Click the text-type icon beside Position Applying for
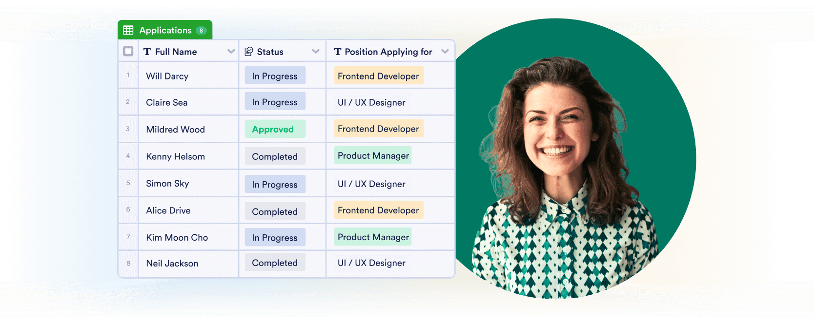Viewport: 814px width, 323px height. point(337,52)
